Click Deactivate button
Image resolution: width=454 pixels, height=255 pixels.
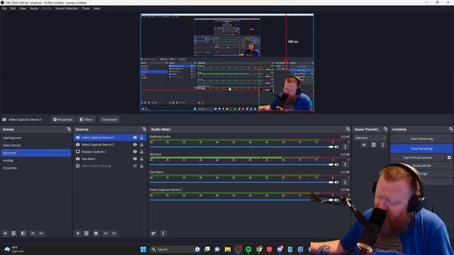(x=109, y=120)
